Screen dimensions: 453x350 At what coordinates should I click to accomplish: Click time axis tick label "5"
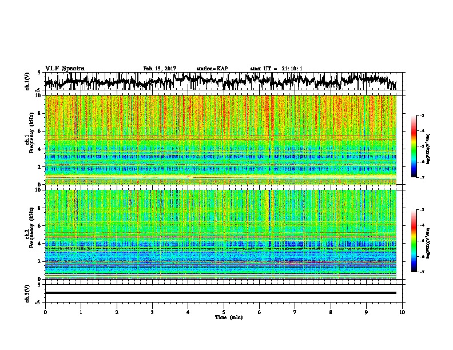(x=224, y=312)
